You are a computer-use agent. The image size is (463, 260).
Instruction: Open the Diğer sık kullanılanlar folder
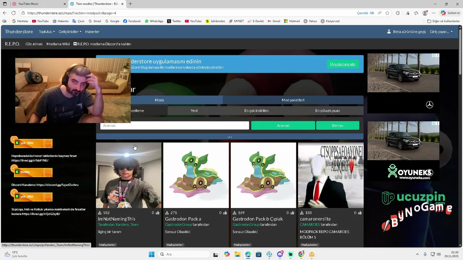pos(443,21)
